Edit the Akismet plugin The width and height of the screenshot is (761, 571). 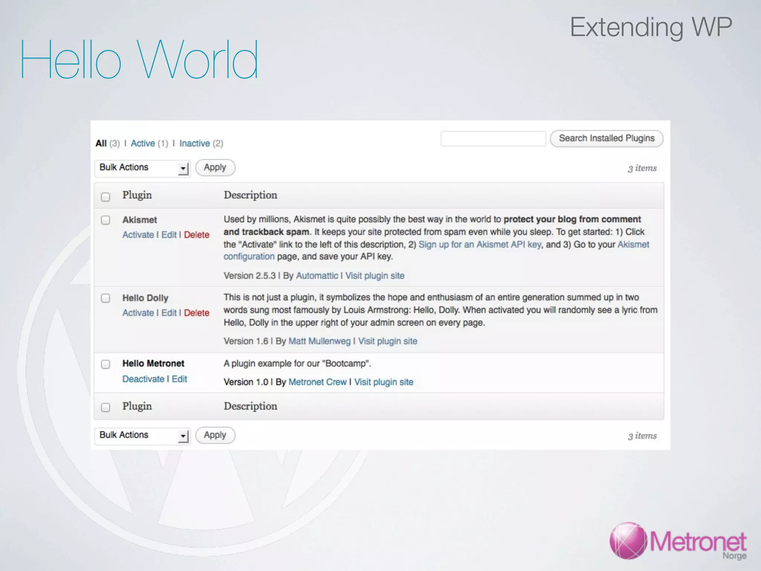(169, 235)
